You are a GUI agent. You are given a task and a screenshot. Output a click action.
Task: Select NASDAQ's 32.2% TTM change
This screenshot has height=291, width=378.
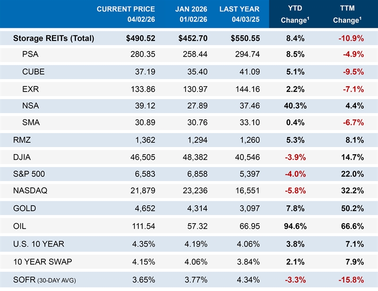point(352,191)
